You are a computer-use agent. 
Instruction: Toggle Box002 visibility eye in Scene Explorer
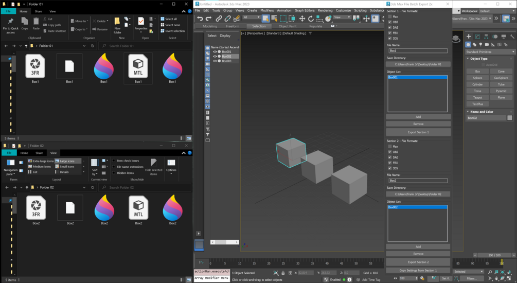(x=215, y=57)
